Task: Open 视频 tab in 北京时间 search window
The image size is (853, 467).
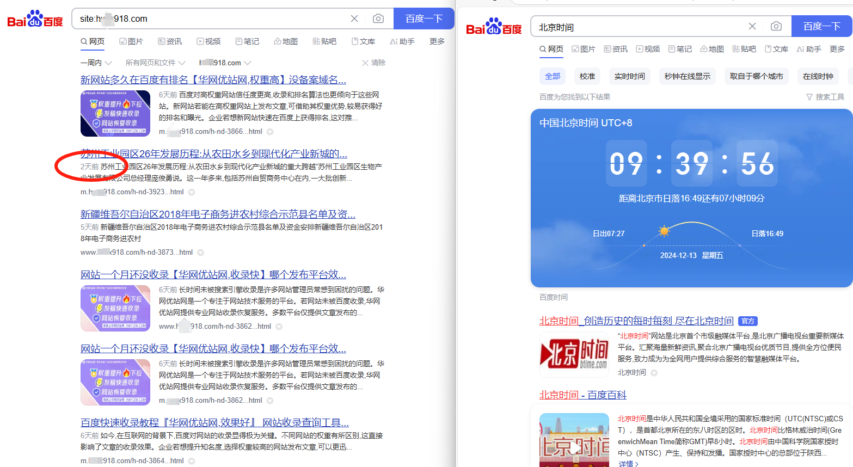Action: 648,49
